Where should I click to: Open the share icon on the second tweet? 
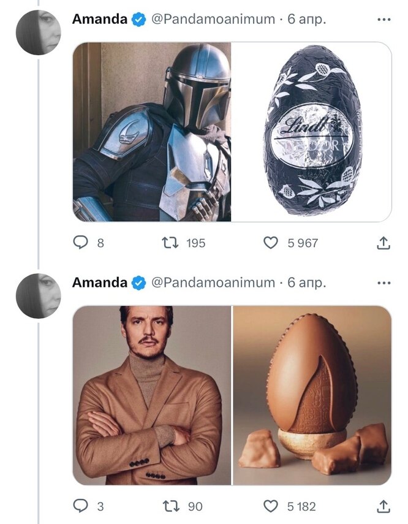(383, 504)
